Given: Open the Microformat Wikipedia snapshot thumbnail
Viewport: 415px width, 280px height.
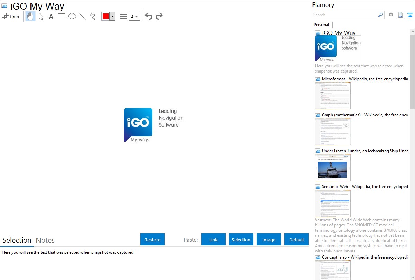Looking at the screenshot, I should 333,96.
